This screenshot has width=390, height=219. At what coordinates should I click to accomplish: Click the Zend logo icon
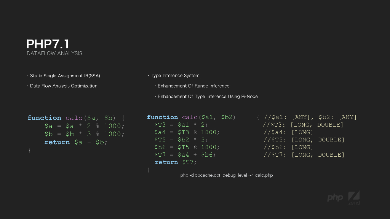tap(354, 197)
